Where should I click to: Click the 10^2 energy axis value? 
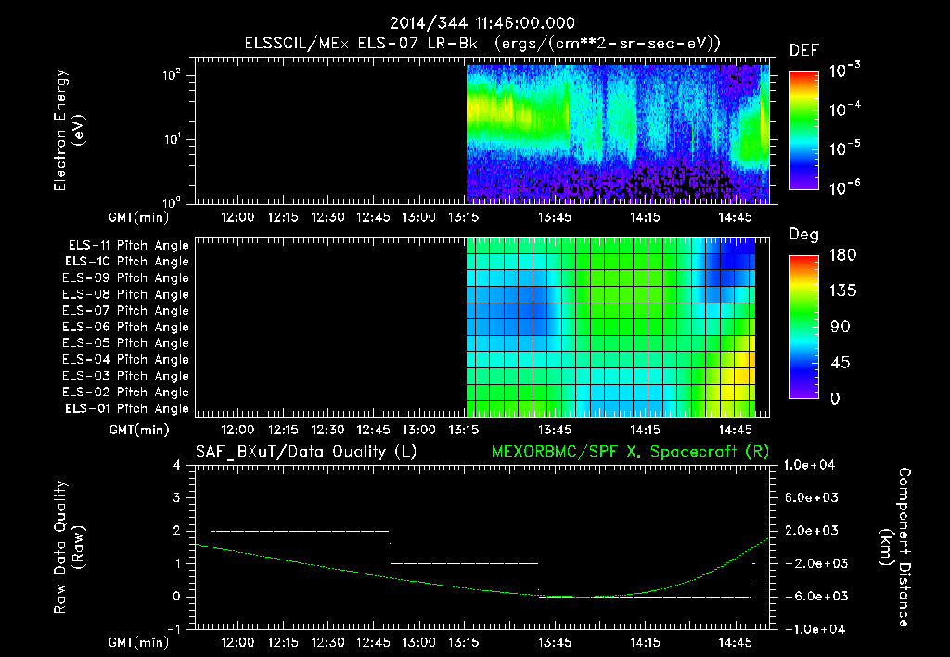point(172,74)
